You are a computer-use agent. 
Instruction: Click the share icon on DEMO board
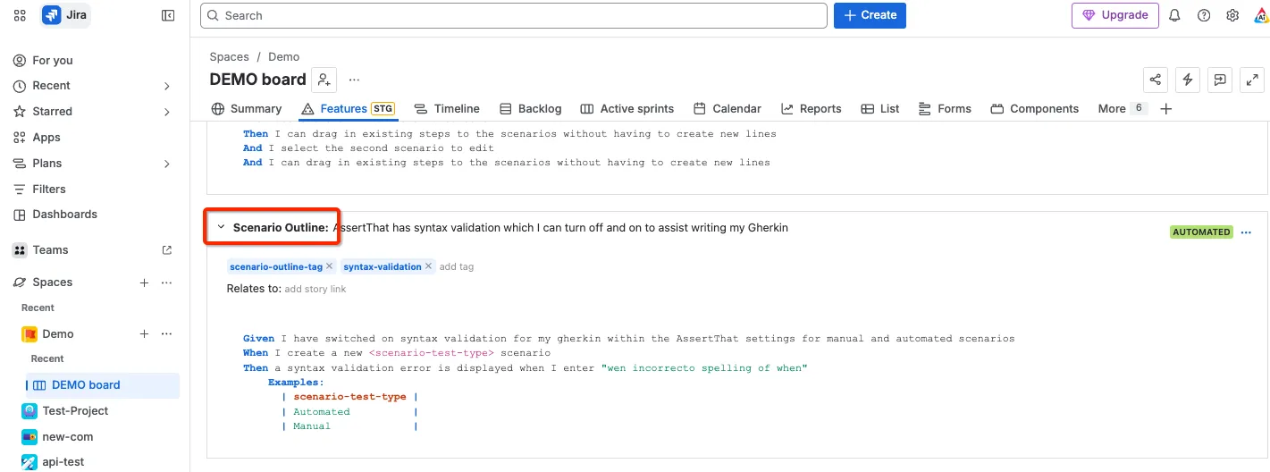[x=1156, y=80]
